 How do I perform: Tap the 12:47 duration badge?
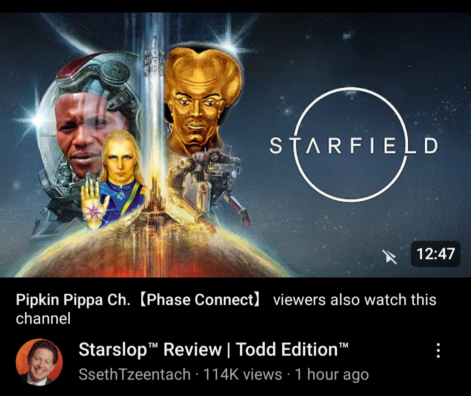pyautogui.click(x=436, y=254)
